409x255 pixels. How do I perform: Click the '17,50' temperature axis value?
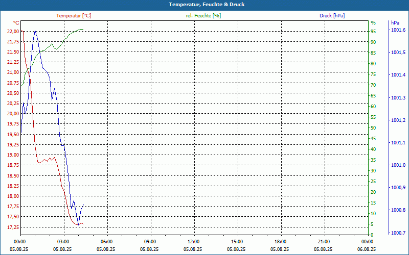tap(12, 216)
